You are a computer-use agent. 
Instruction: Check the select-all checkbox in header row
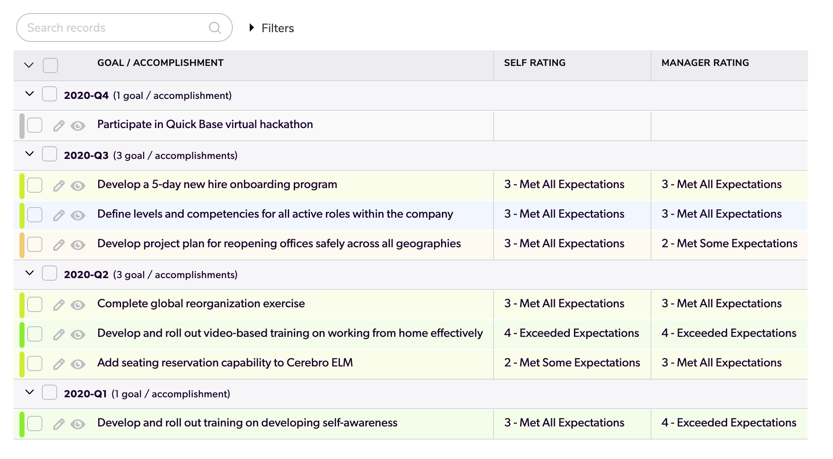[50, 66]
